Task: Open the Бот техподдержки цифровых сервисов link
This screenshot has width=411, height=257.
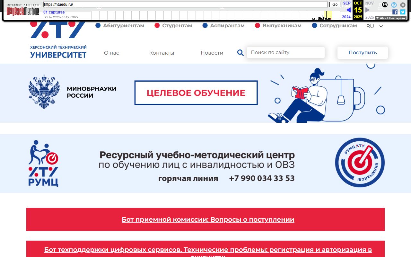Action: 208,253
